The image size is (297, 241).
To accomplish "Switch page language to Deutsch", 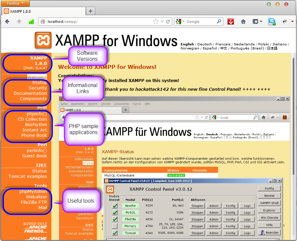I will click(204, 44).
